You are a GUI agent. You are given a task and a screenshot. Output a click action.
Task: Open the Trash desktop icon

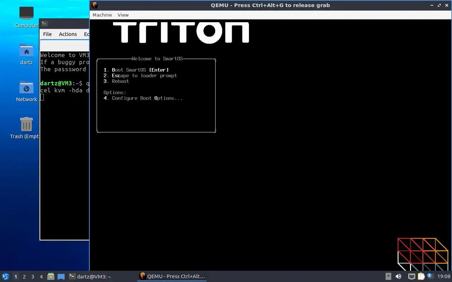click(26, 128)
